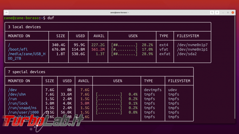
Task: Click the '/media/zane/USB_H' mount point
Action: pos(27,54)
